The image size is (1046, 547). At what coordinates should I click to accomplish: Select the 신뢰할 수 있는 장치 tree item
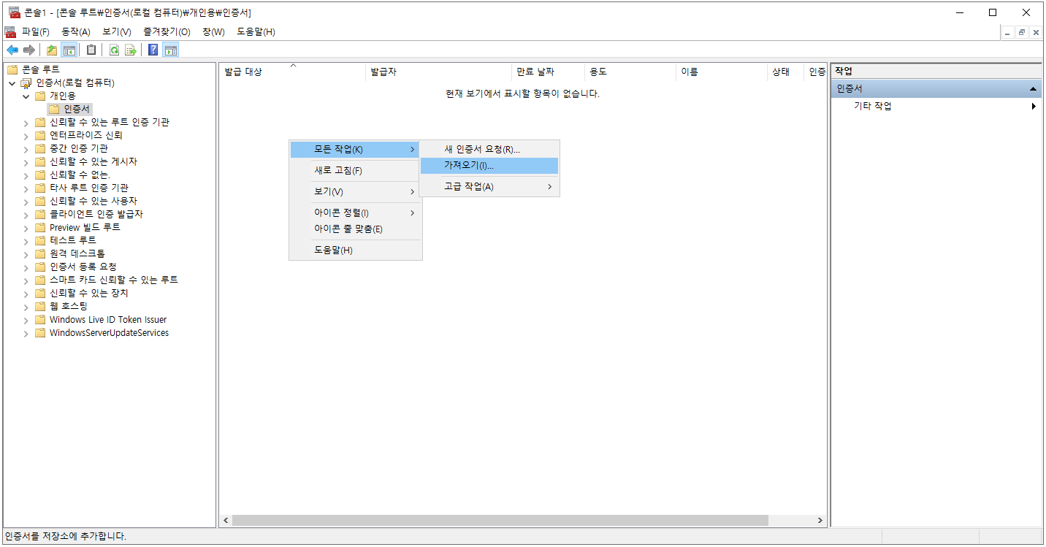click(x=89, y=293)
